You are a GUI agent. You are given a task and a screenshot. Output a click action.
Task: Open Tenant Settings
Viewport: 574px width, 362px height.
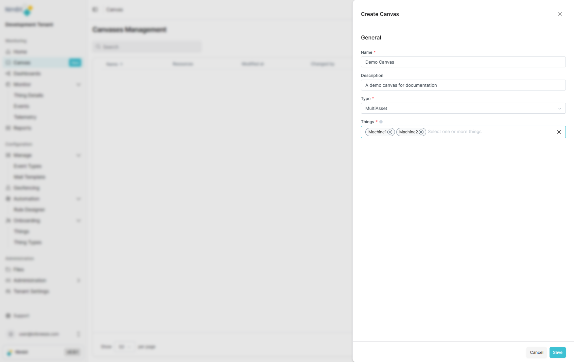click(x=31, y=291)
